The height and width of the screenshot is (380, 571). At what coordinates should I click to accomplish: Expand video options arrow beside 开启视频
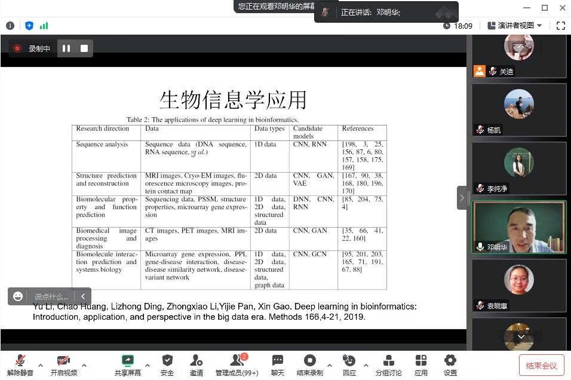(84, 364)
